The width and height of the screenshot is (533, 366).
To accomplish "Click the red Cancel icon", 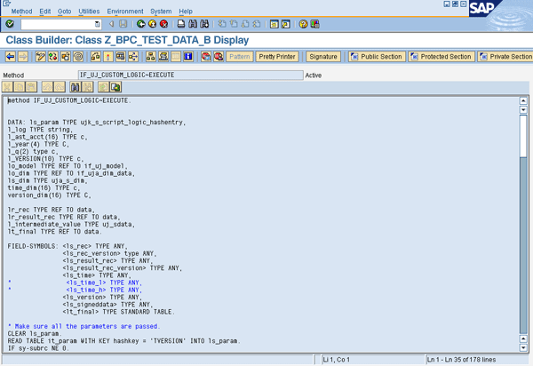I will (x=163, y=24).
